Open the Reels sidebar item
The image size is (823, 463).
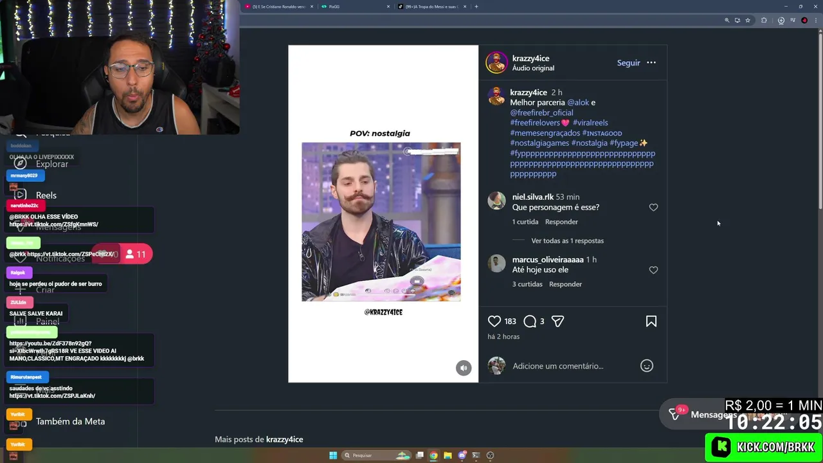[46, 195]
